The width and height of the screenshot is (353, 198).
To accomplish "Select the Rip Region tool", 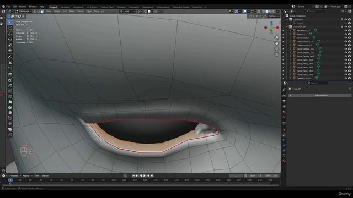I will [x=10, y=134].
